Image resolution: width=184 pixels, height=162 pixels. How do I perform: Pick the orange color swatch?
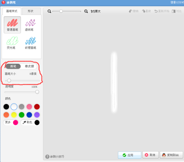pyautogui.click(x=6, y=115)
